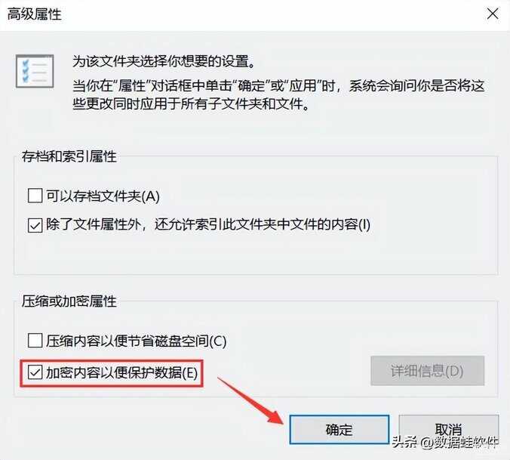Image resolution: width=510 pixels, height=460 pixels.
Task: Click the paragraph starting 当你在"属性"对话框
Action: [278, 95]
